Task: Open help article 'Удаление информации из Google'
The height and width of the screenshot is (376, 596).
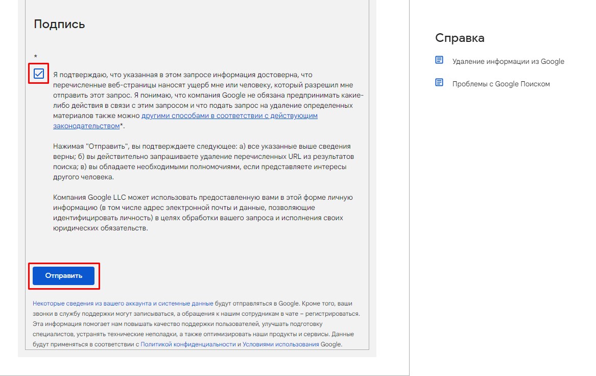Action: (x=508, y=61)
